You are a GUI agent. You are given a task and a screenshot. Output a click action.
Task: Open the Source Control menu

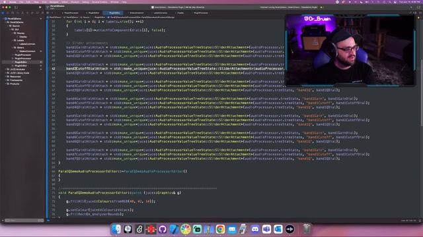pos(100,2)
